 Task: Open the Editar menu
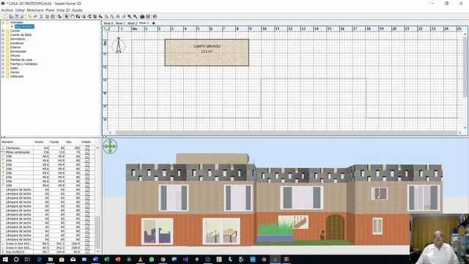click(x=20, y=10)
